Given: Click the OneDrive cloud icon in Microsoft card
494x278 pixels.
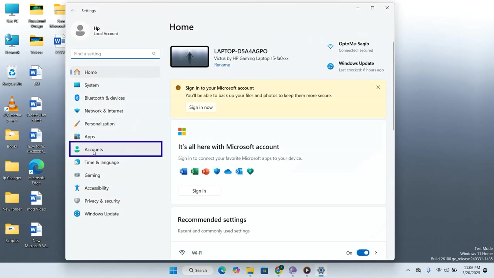Looking at the screenshot, I should pos(228,171).
